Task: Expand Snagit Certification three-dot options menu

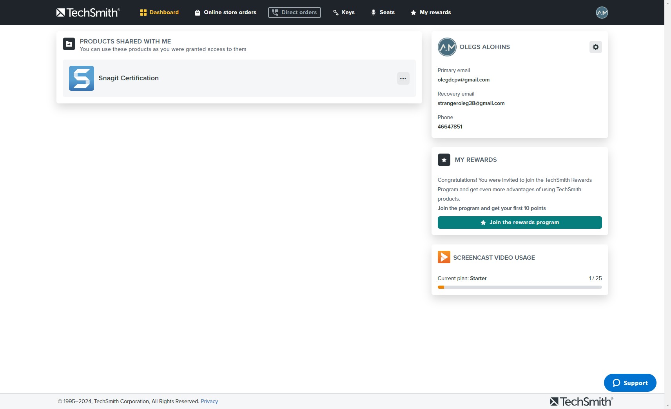Action: [403, 78]
